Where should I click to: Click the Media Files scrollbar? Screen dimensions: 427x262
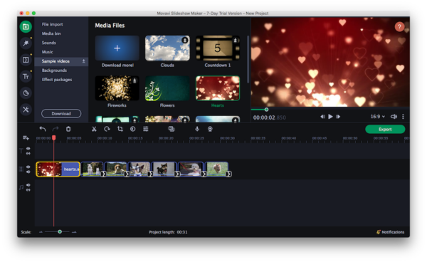[248, 59]
